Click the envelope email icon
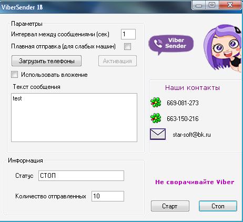 click(x=158, y=134)
